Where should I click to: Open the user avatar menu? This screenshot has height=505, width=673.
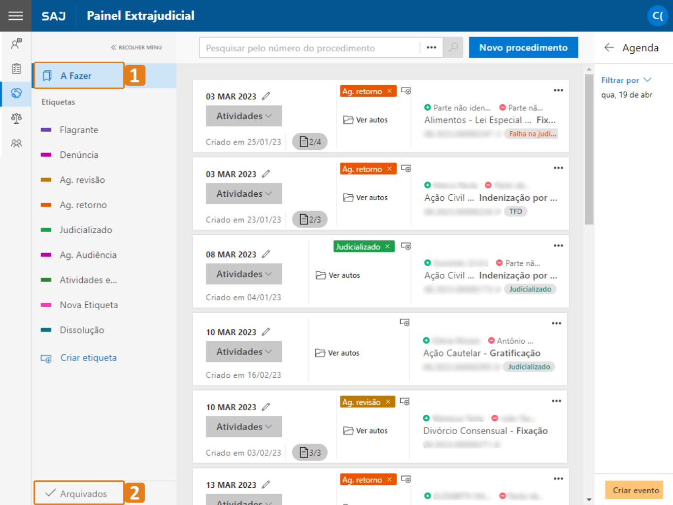(658, 16)
